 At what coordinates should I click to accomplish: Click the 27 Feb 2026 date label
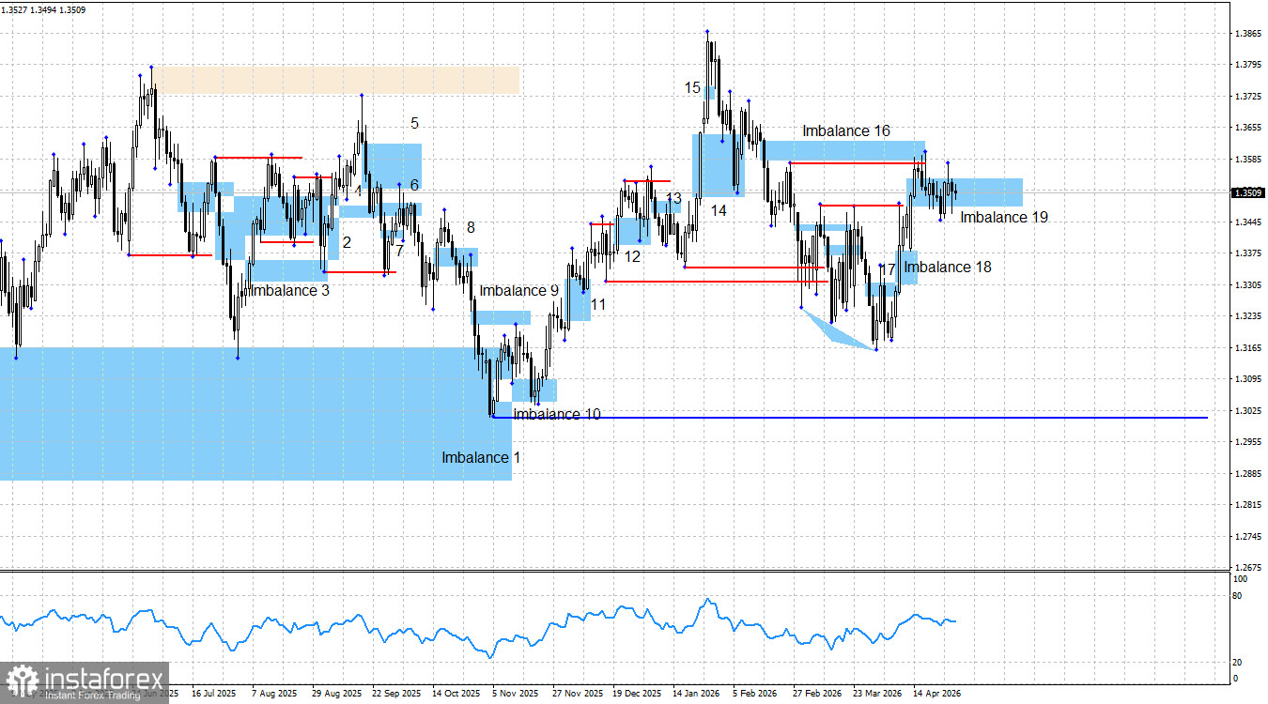coord(817,693)
